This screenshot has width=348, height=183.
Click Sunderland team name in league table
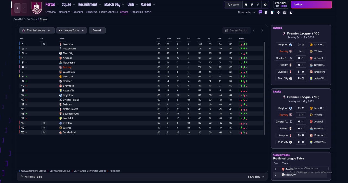click(69, 132)
